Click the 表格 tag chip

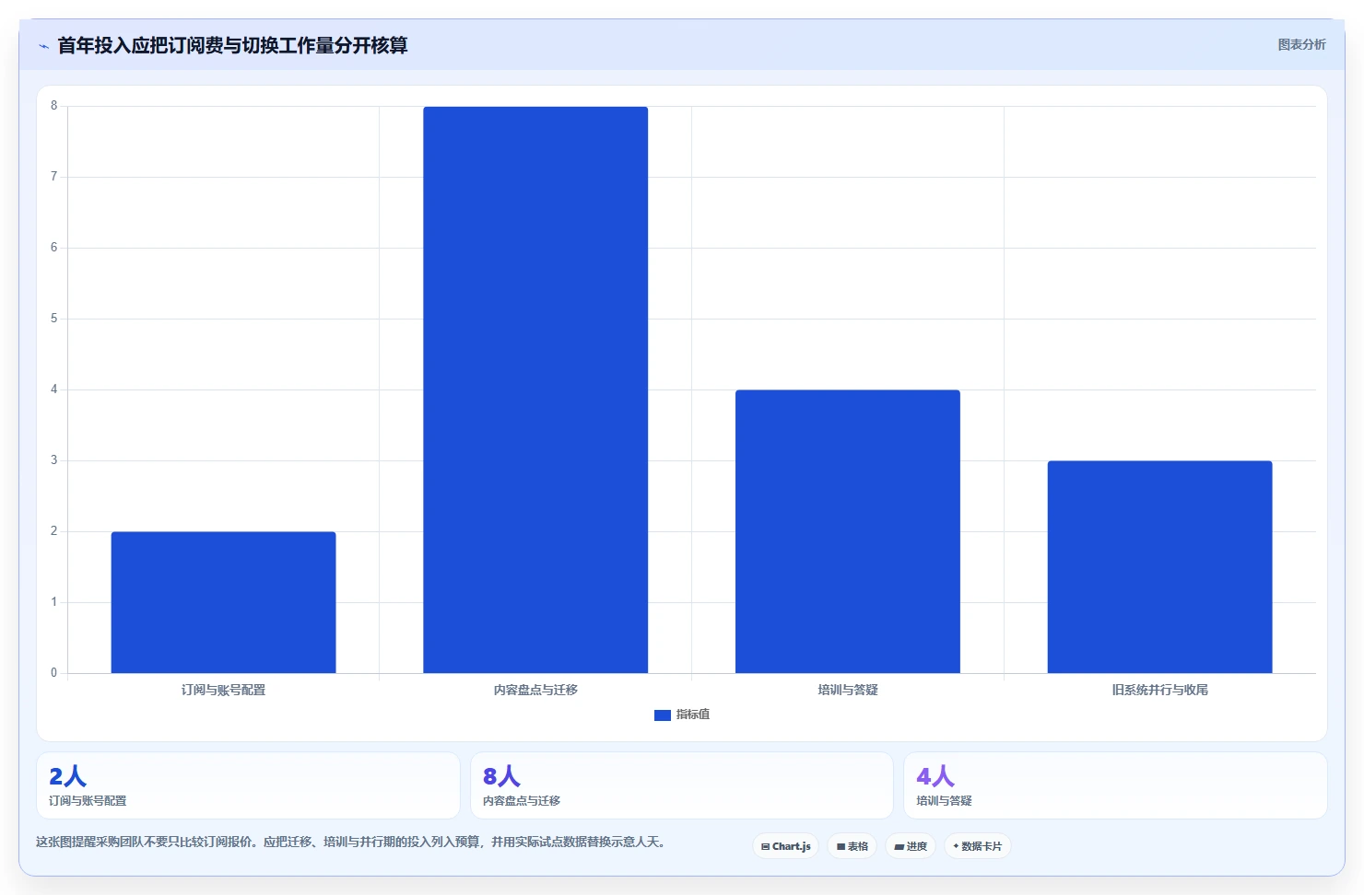click(x=852, y=846)
